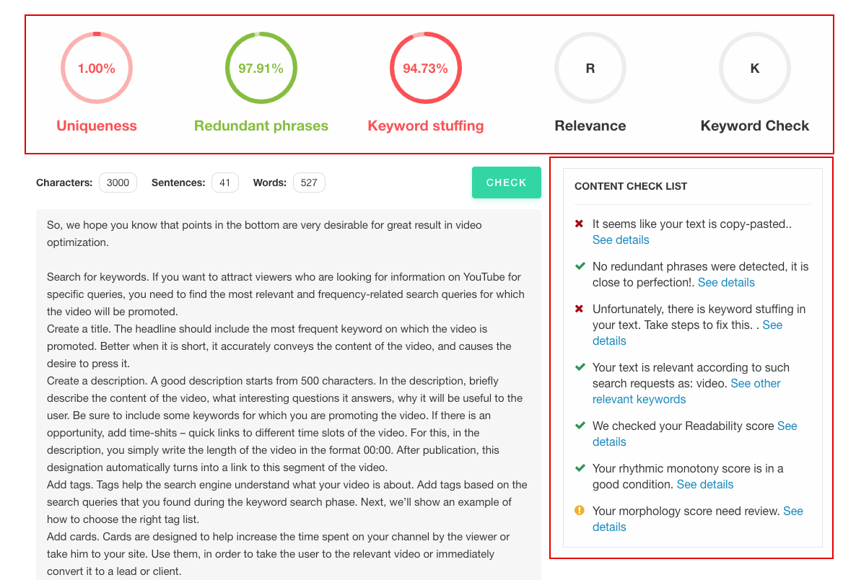The image size is (856, 580).
Task: Open the Uniqueness label
Action: (97, 126)
